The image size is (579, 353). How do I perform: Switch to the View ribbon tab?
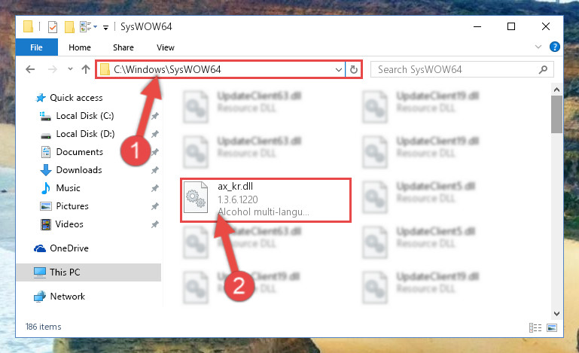click(165, 47)
